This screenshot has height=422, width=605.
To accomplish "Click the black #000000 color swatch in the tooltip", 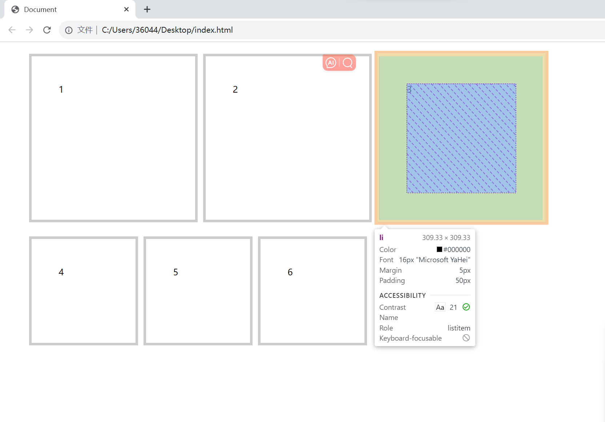I will pos(439,249).
